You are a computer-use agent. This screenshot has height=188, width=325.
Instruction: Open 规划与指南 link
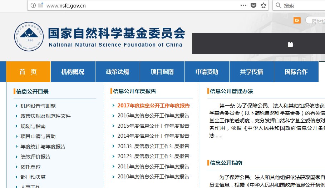(x=33, y=126)
